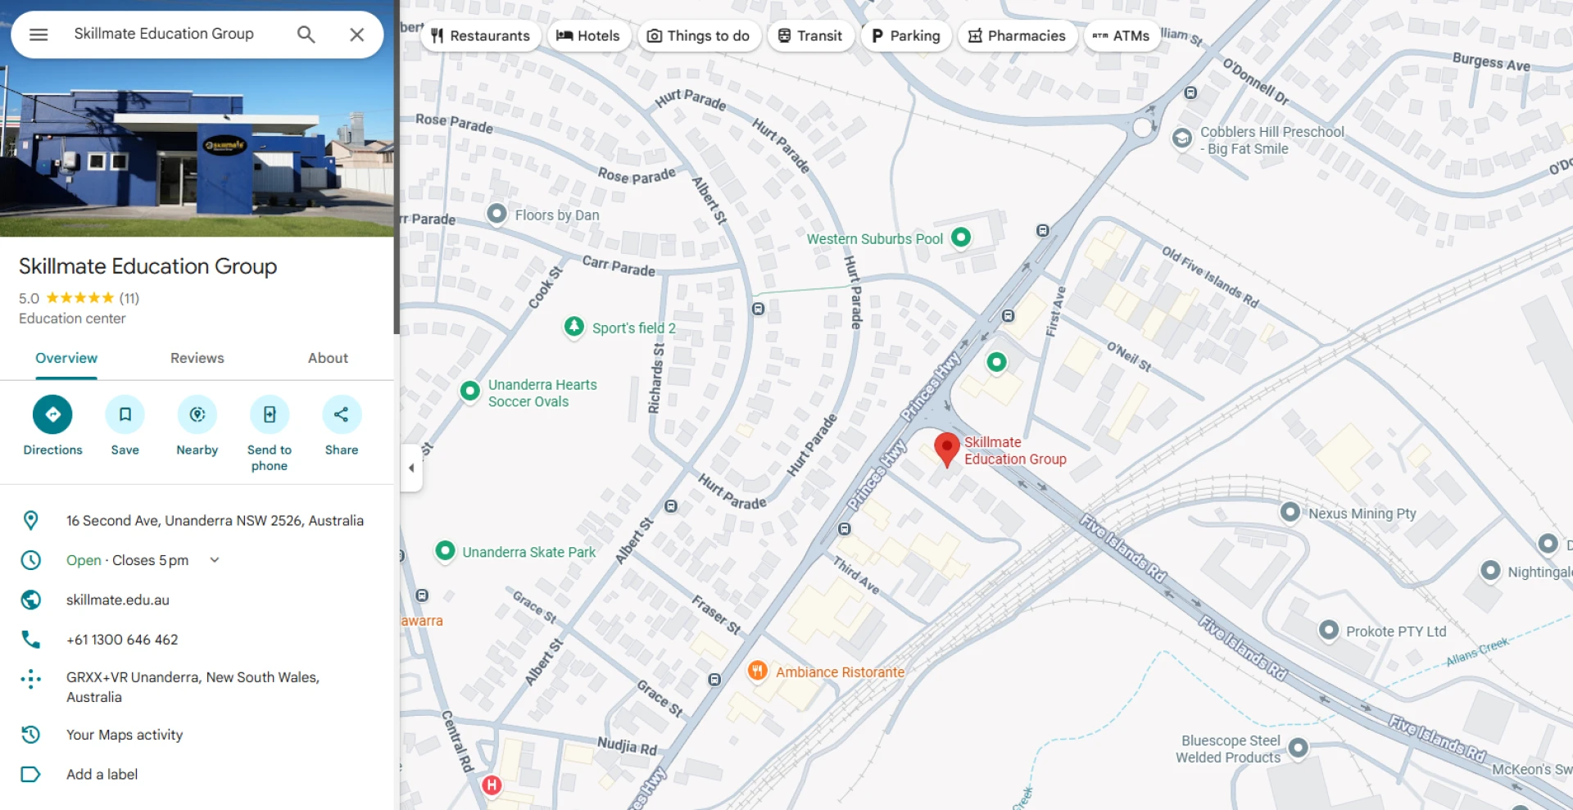Click Ambiance Ristorante map marker

click(x=757, y=672)
